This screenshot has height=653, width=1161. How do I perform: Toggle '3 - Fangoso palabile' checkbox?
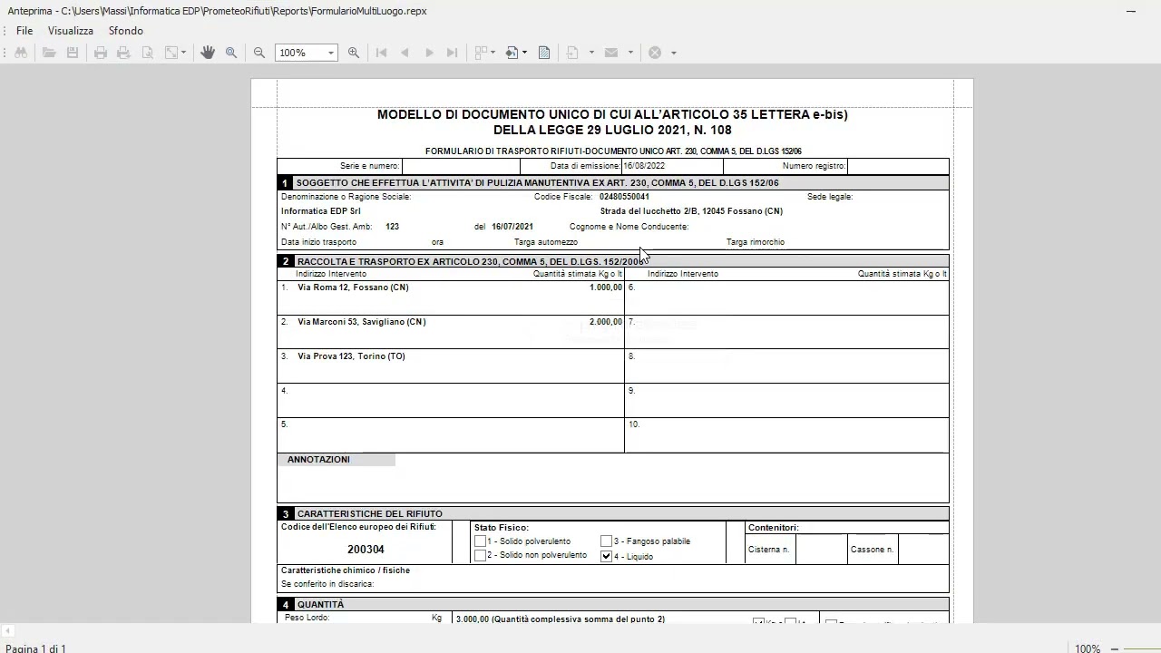pos(606,541)
